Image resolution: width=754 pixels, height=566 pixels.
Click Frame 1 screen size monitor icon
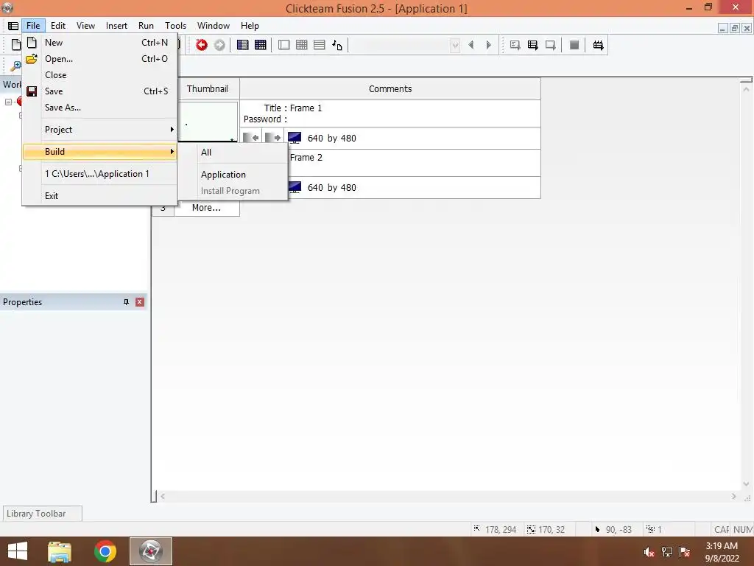pos(295,138)
